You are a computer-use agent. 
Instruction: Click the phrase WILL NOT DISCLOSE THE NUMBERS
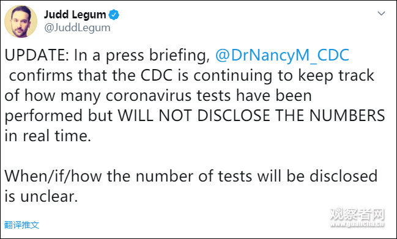tap(251, 116)
